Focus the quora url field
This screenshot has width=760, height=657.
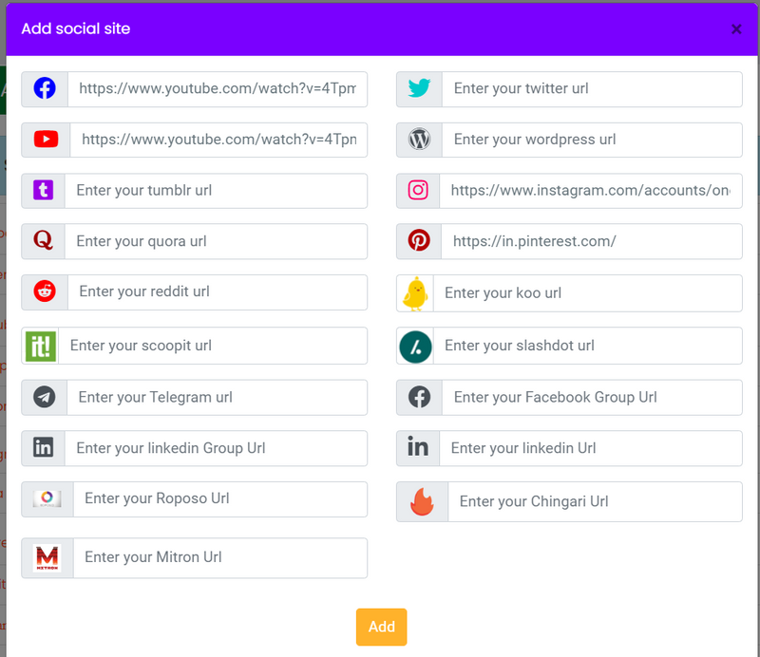click(x=217, y=241)
